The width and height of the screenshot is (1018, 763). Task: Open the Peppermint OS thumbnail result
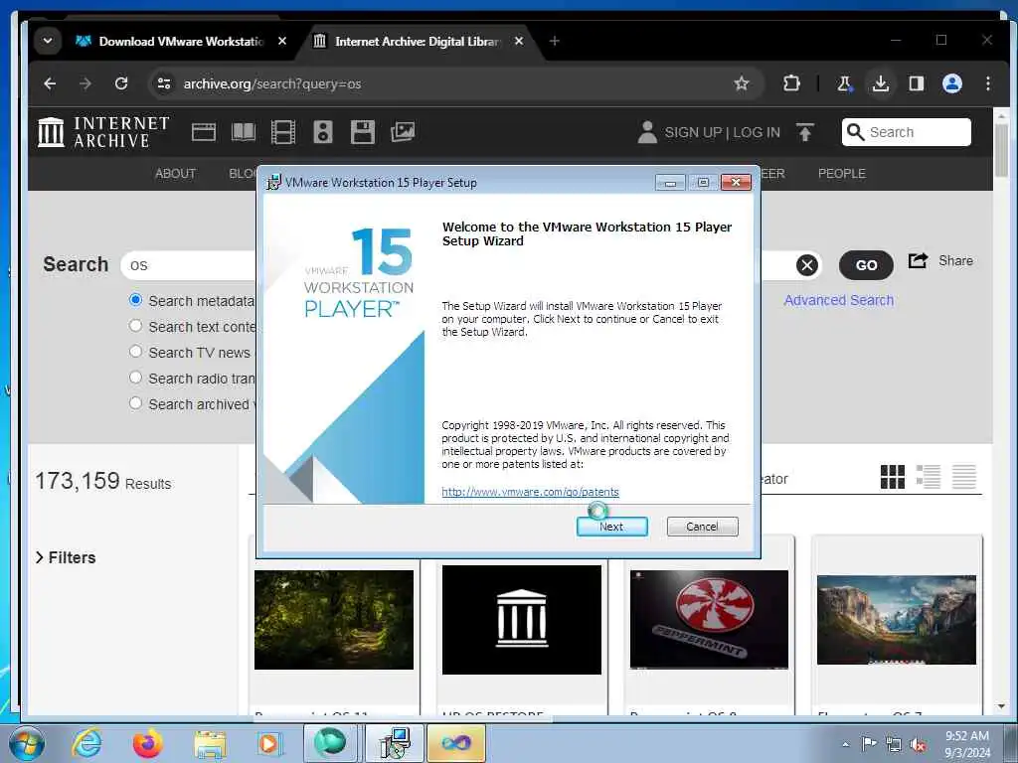tap(709, 620)
